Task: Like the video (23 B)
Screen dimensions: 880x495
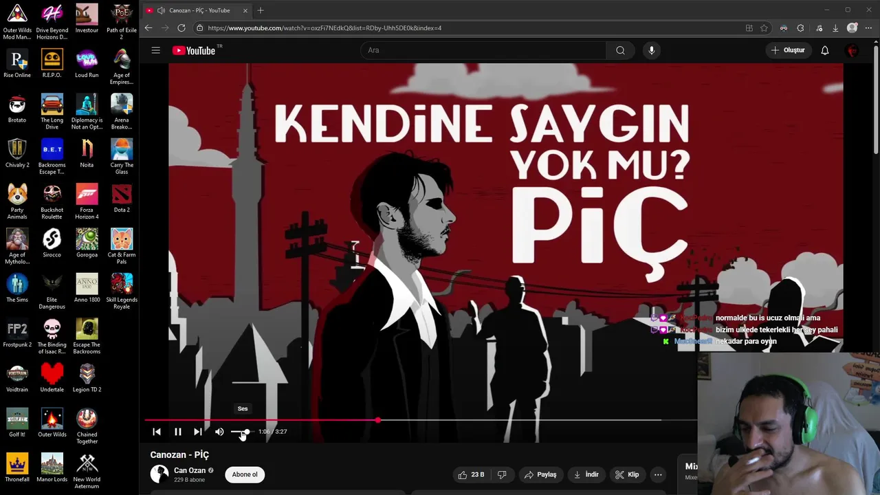Action: point(471,474)
